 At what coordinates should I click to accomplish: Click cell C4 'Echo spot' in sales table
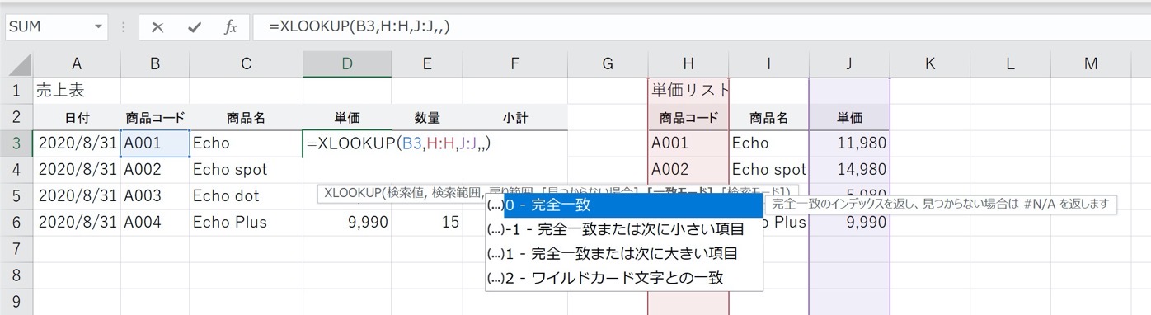(246, 170)
